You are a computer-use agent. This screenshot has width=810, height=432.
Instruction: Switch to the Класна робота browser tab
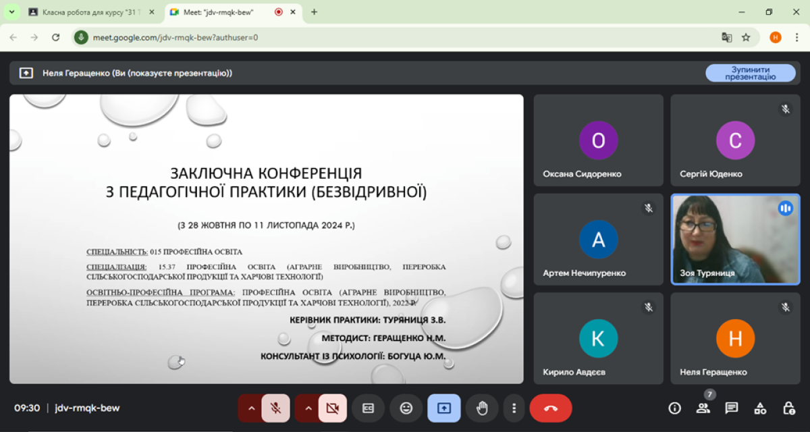pyautogui.click(x=88, y=12)
